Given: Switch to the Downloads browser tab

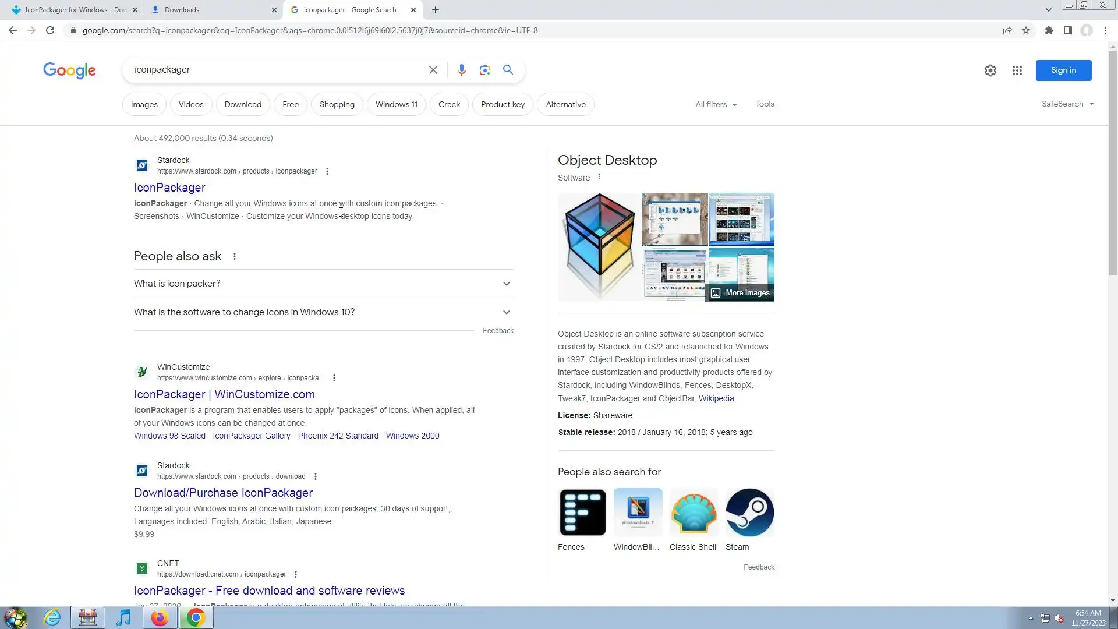Looking at the screenshot, I should pos(210,10).
